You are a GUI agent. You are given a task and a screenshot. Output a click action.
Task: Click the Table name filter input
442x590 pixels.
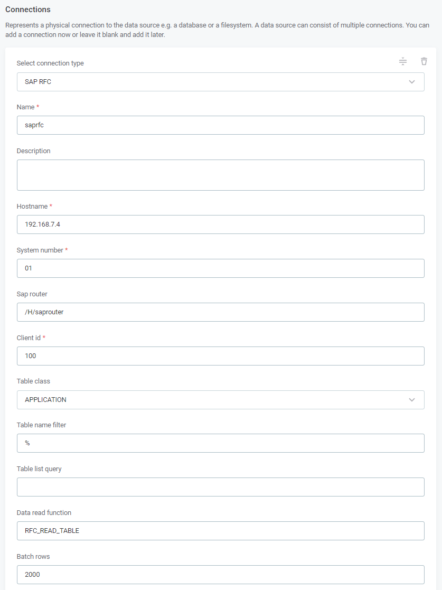click(x=220, y=443)
